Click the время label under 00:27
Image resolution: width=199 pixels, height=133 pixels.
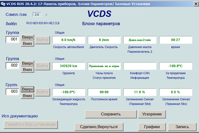coord(175,47)
